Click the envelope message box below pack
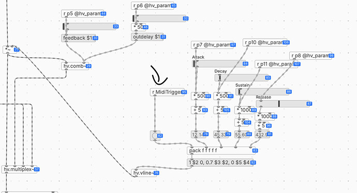 (x=220, y=163)
